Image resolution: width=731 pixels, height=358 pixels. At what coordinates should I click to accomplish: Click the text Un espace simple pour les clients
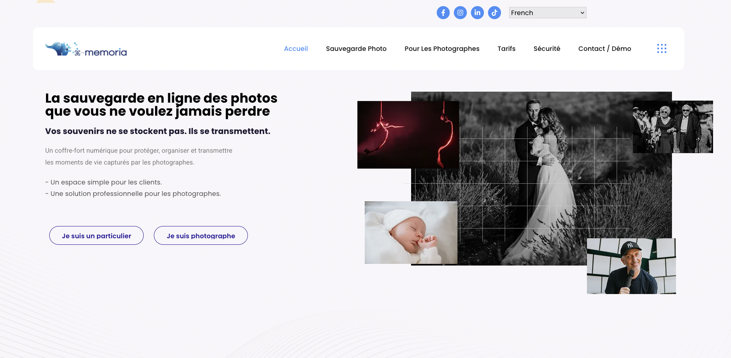(x=103, y=182)
